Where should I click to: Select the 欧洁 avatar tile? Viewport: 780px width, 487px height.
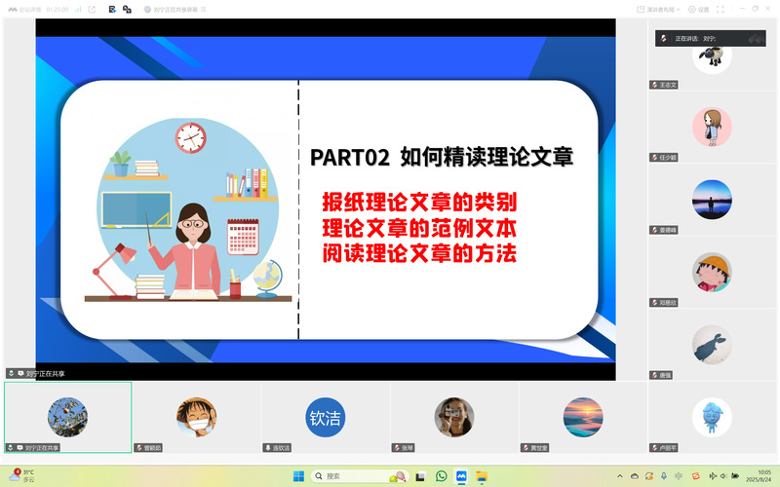[325, 417]
